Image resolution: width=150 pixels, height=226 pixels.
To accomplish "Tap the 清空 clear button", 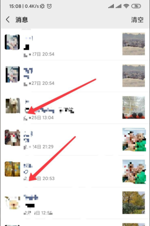I will tap(137, 20).
